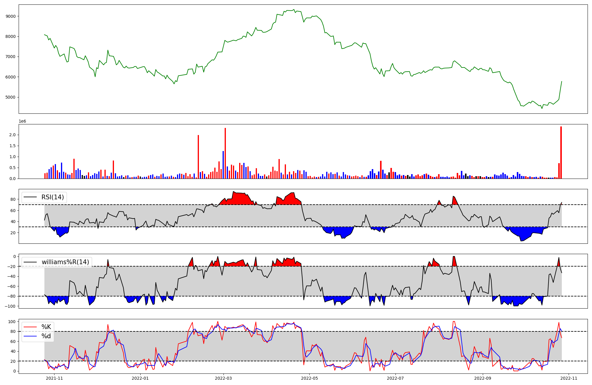Click the 9000 price axis label
Image resolution: width=592 pixels, height=385 pixels.
[11, 16]
